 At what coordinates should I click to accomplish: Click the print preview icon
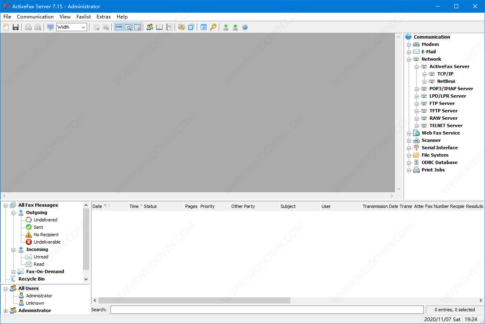click(x=38, y=27)
